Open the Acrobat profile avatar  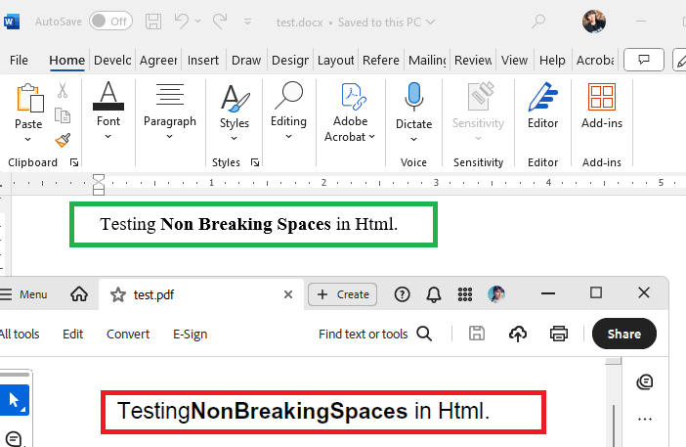496,294
